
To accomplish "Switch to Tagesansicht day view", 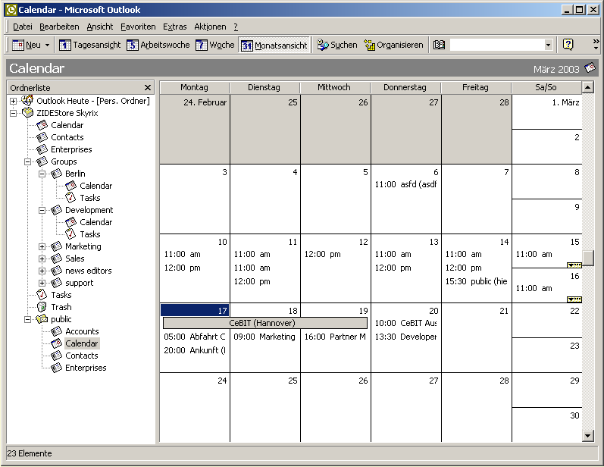I will point(89,45).
